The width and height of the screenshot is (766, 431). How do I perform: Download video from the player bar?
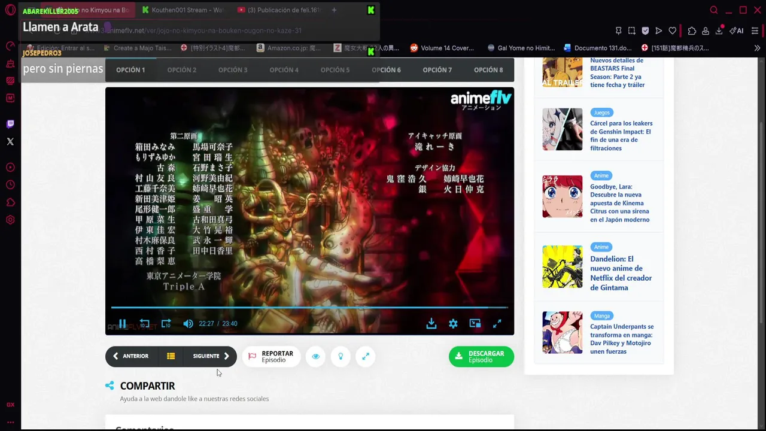pyautogui.click(x=431, y=324)
